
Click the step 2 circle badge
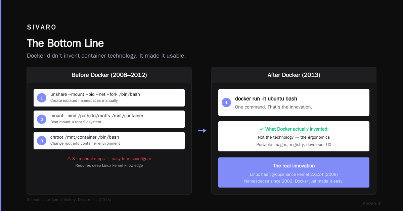42,119
